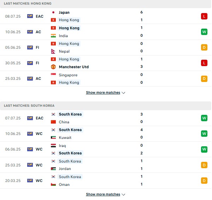The image size is (212, 200).
Task: Click the green W badge for India match
Action: pyautogui.click(x=204, y=32)
